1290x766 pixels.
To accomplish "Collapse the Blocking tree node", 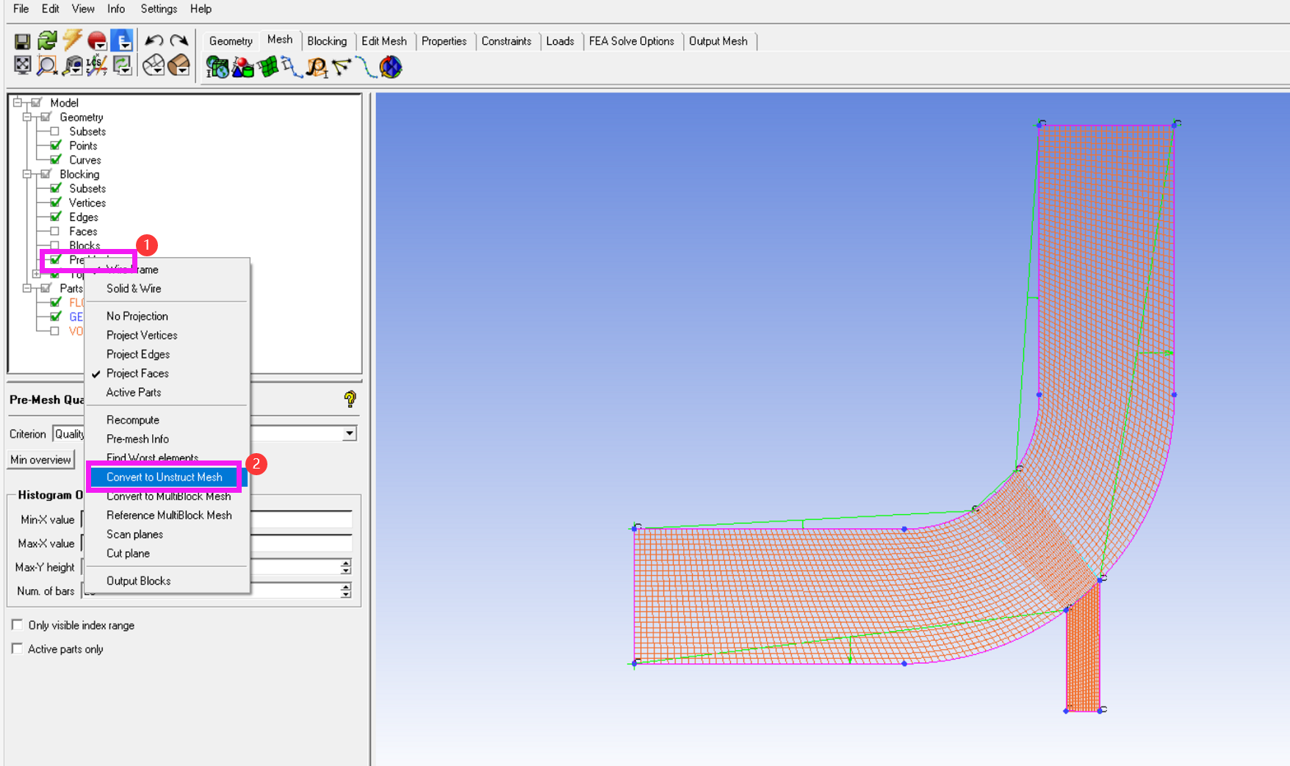I will coord(27,174).
